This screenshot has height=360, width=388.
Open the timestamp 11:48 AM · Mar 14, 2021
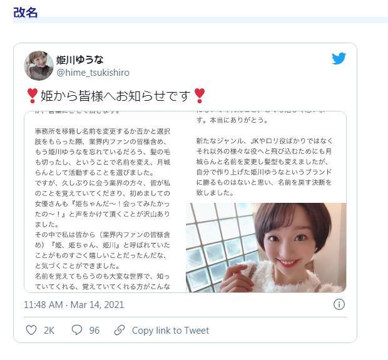tap(74, 304)
